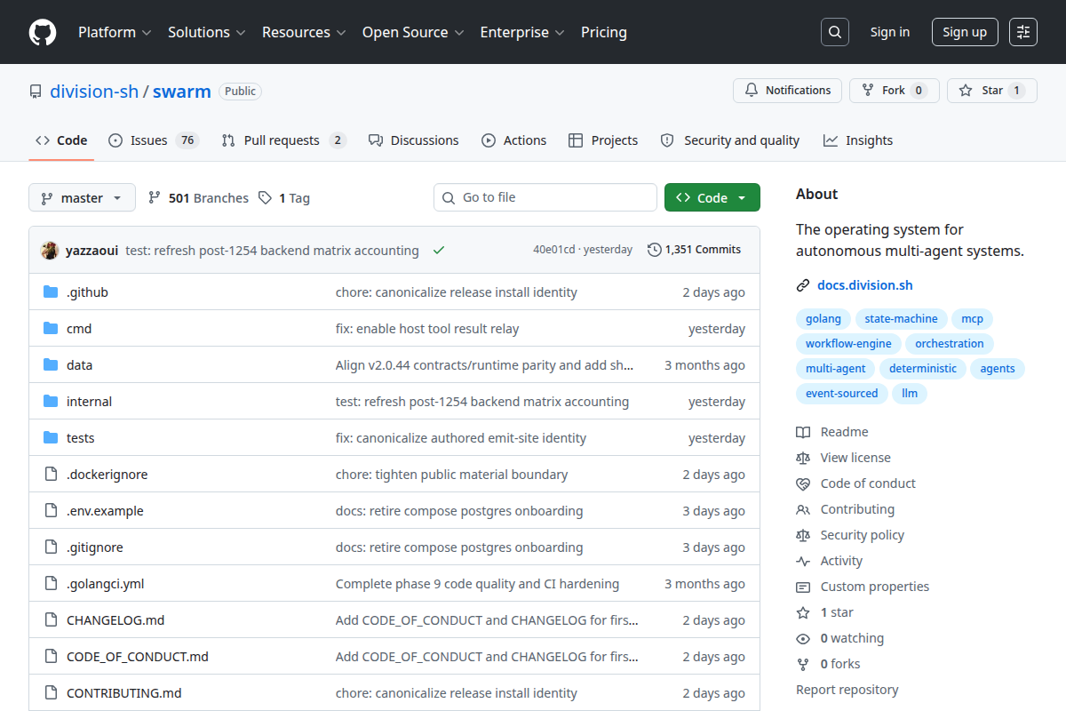
Task: Open the Security and quality tab
Action: pyautogui.click(x=730, y=140)
